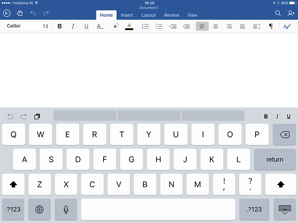Open the Search magnifier
Viewport: 298px width, 223px height.
click(x=278, y=13)
